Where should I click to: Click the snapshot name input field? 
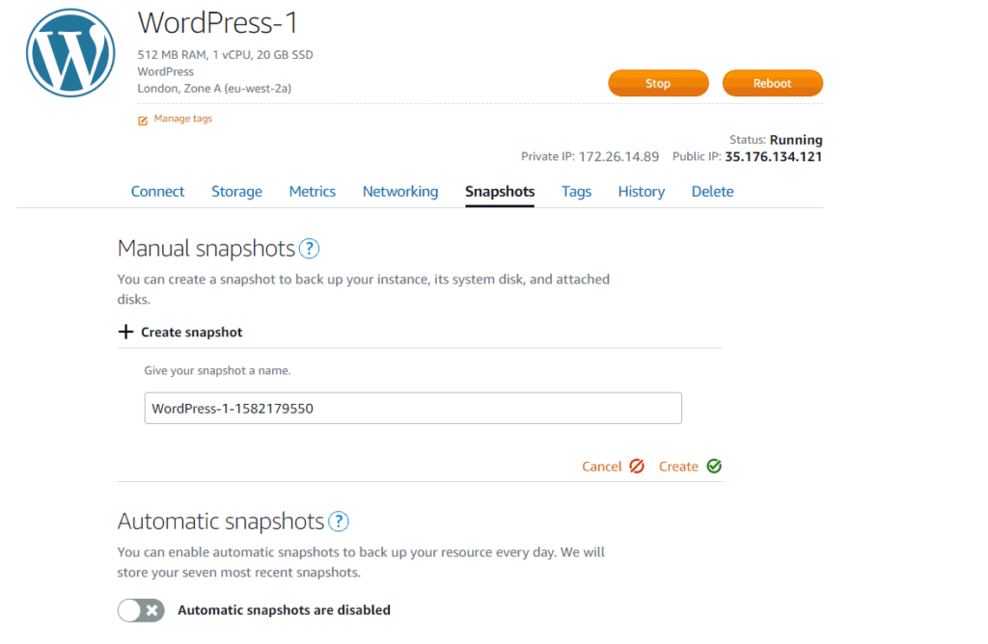point(413,408)
